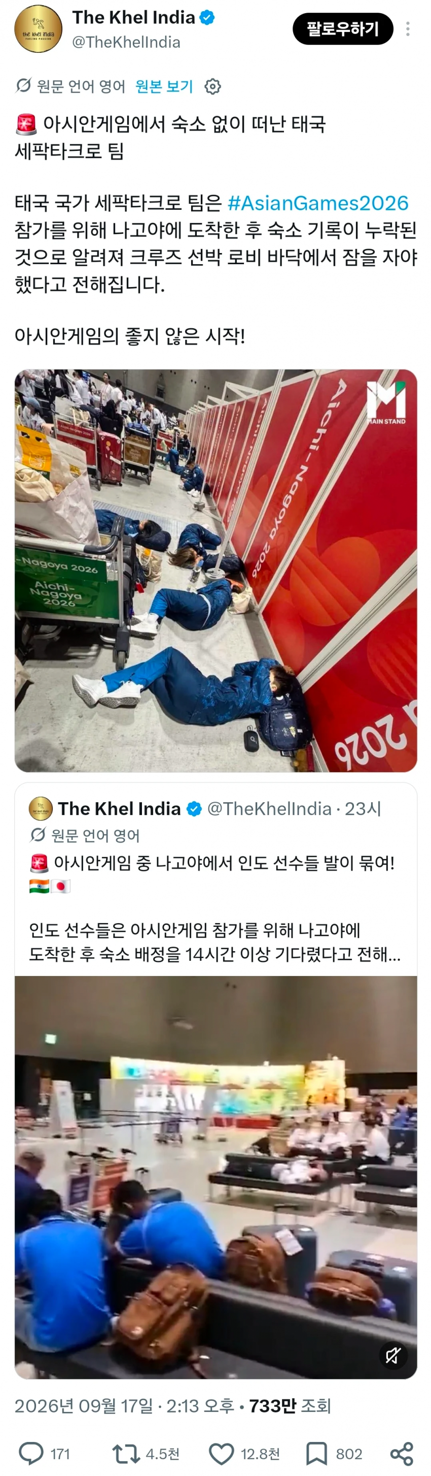Open the #AsianGames2026 hashtag
The height and width of the screenshot is (1476, 431).
(x=318, y=203)
